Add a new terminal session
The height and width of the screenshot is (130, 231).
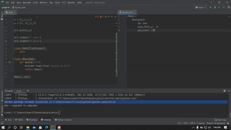click(x=28, y=91)
